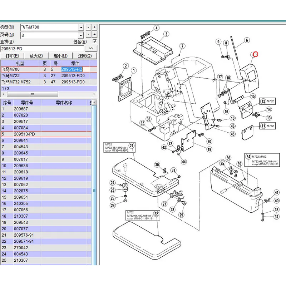Click the 机型 column header in results
286x286 pixels.
(20, 64)
